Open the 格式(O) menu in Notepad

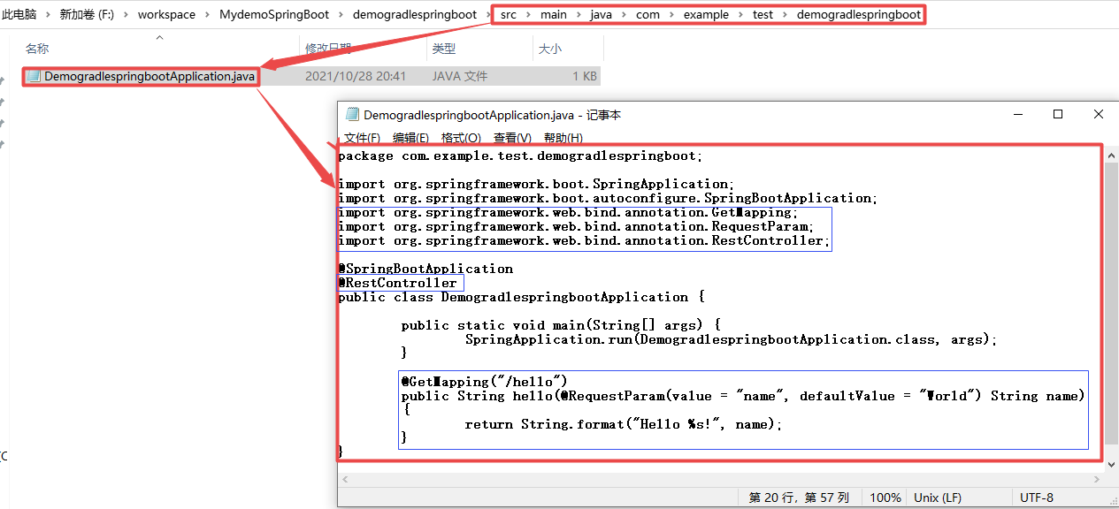tap(461, 138)
